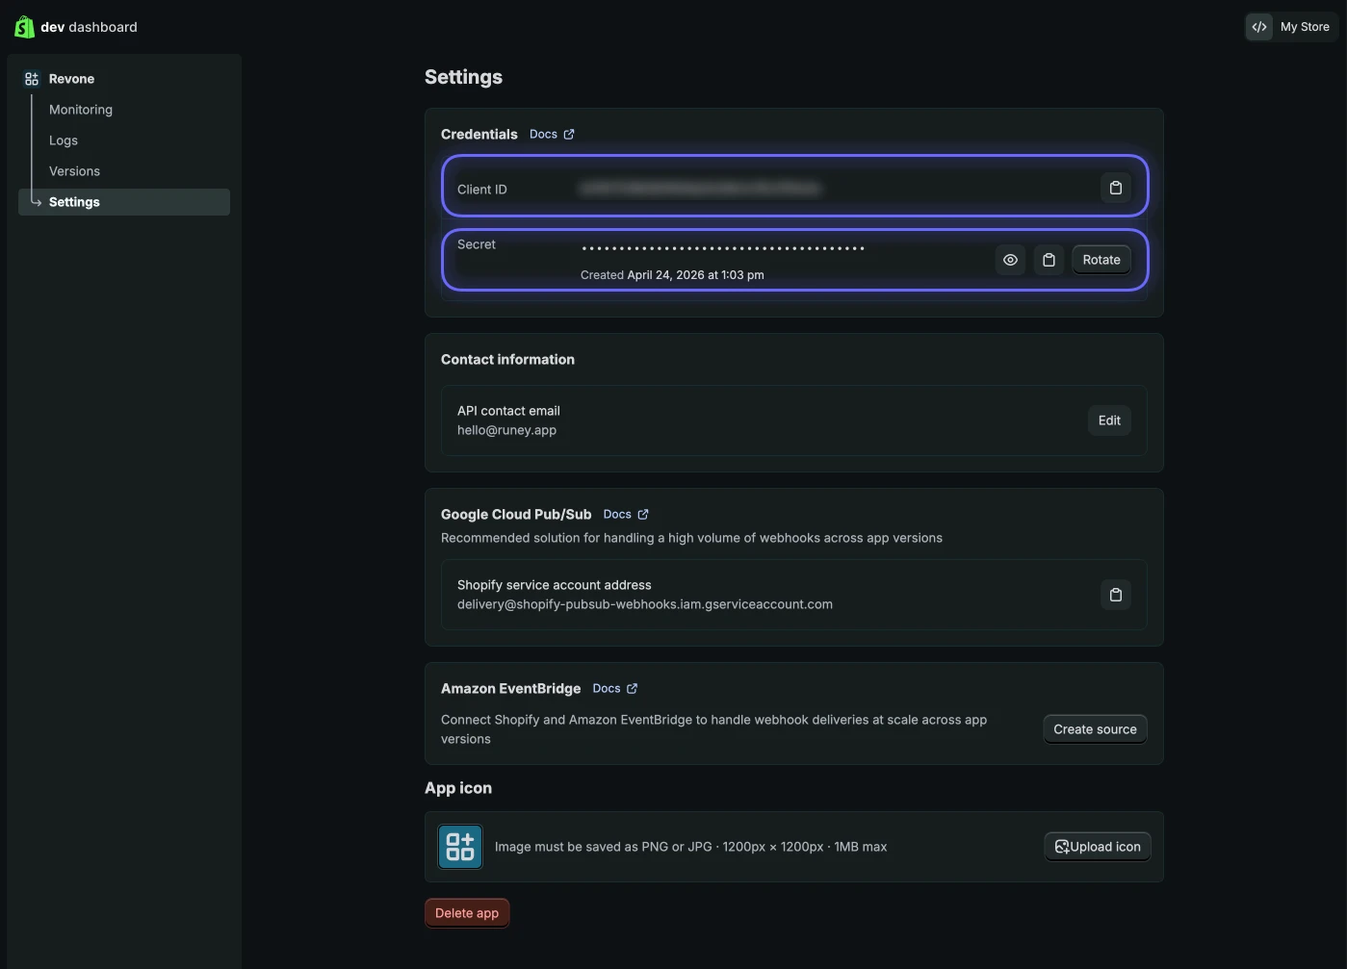The height and width of the screenshot is (969, 1347).
Task: Delete the app
Action: [x=467, y=913]
